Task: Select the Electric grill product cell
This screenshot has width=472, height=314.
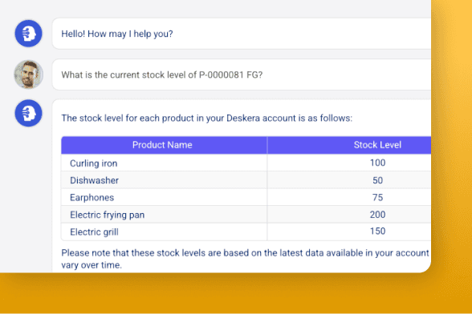Action: pos(164,231)
